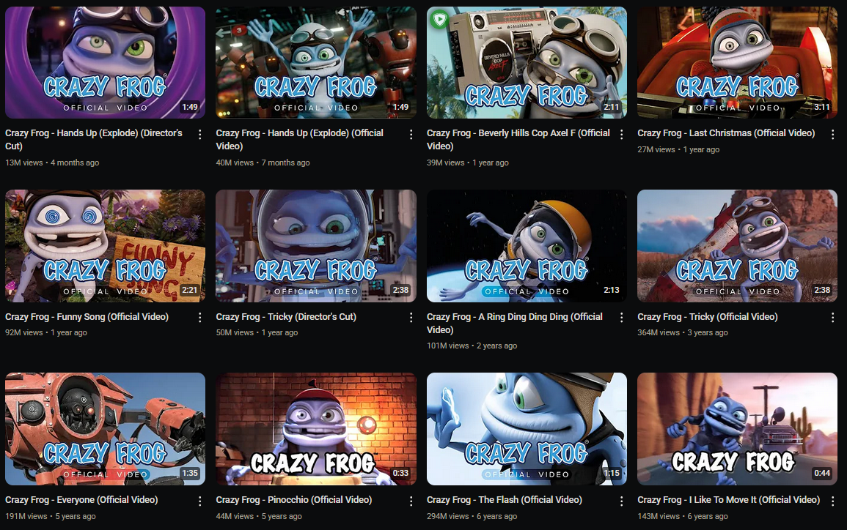Open more options for Last Christmas video
Screen dimensions: 847x530
coord(832,134)
